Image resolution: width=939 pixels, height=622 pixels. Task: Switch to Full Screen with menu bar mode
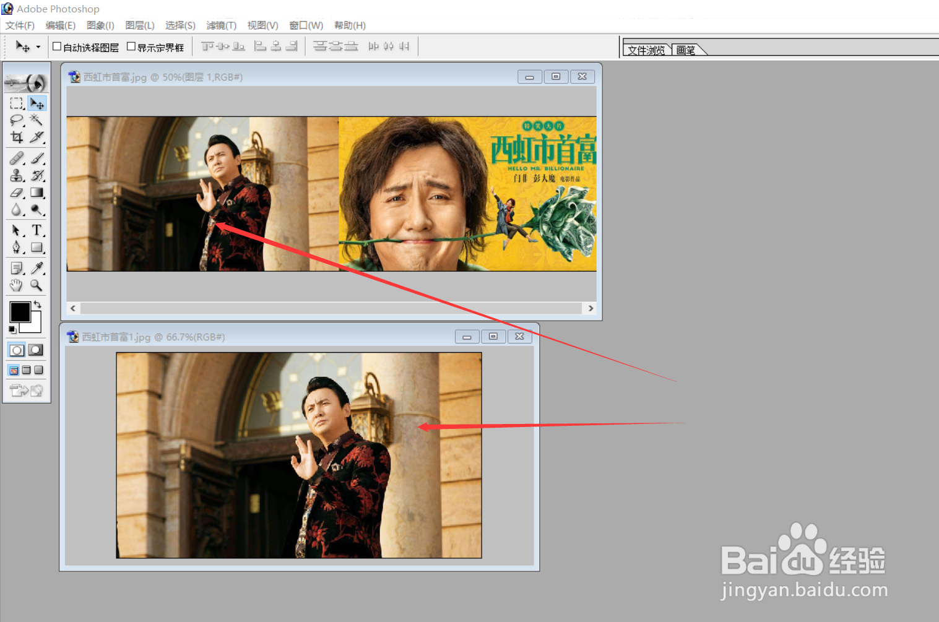(26, 370)
